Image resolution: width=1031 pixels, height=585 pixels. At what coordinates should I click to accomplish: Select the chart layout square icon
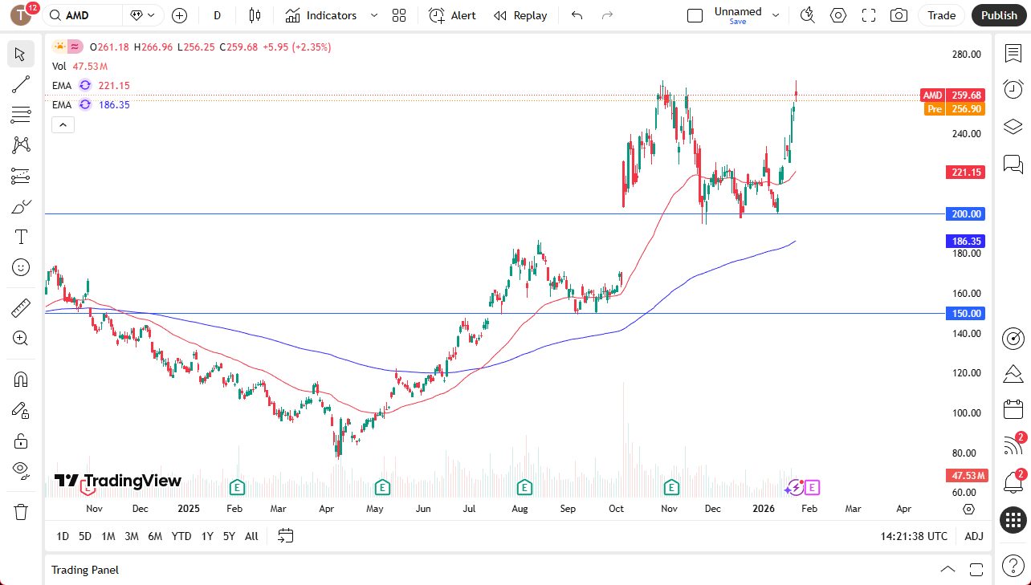[695, 15]
